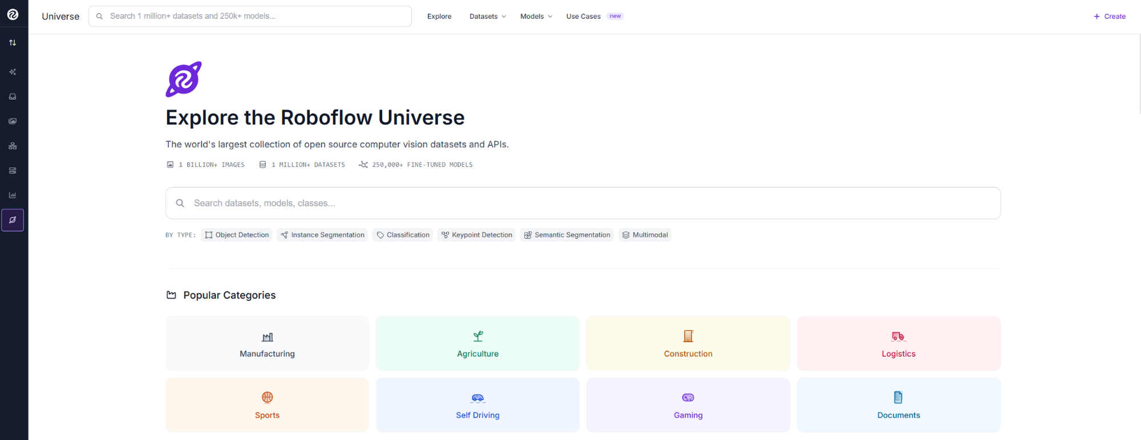
Task: Select the Universe planet sidebar icon
Action: coord(13,220)
